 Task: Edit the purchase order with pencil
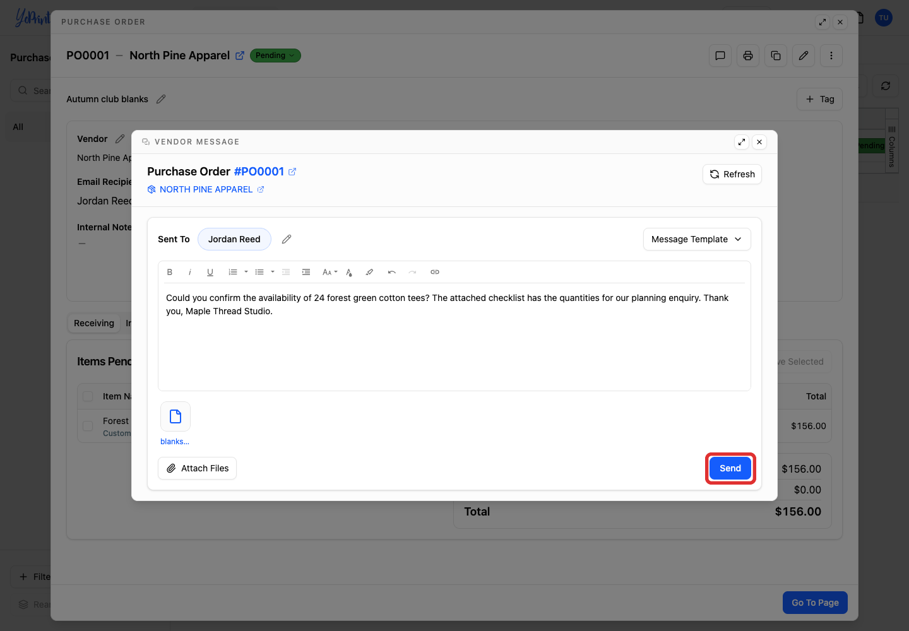[x=804, y=56]
